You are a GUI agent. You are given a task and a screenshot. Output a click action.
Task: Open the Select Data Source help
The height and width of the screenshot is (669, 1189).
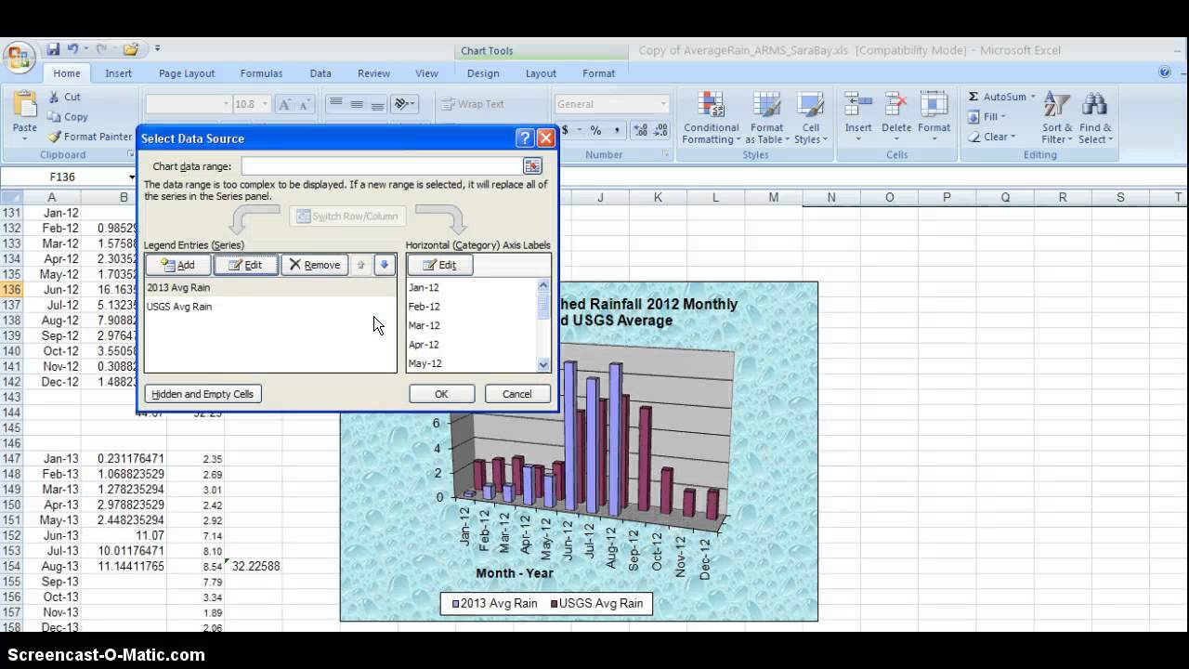525,138
